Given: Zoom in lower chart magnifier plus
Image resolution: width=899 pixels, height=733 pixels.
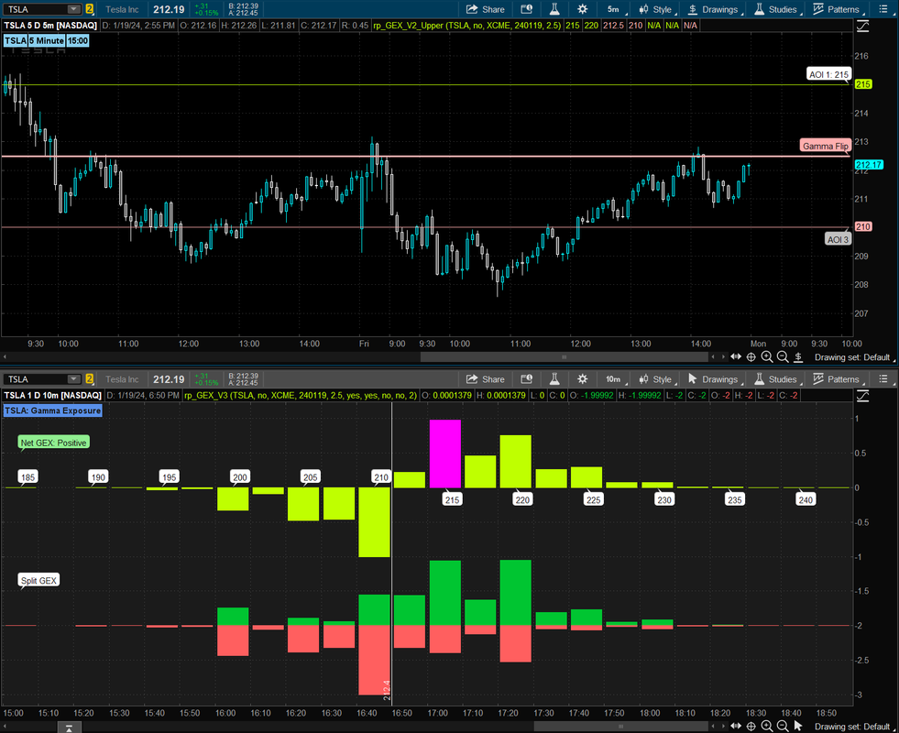Looking at the screenshot, I should (x=766, y=726).
